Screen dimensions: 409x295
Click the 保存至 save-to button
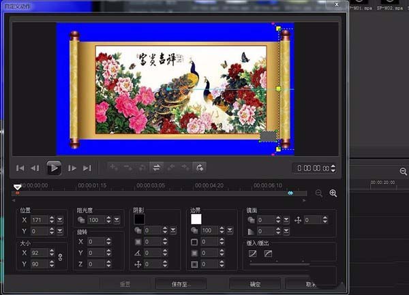click(x=181, y=284)
